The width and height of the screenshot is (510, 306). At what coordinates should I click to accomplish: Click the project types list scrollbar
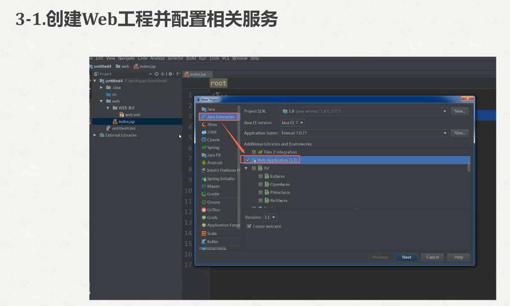click(239, 167)
